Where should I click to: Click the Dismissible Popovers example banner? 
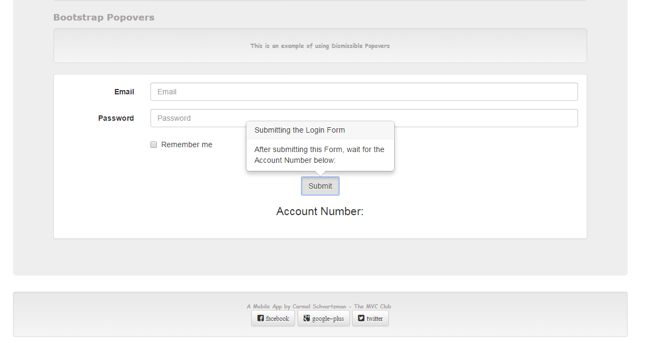pos(320,46)
